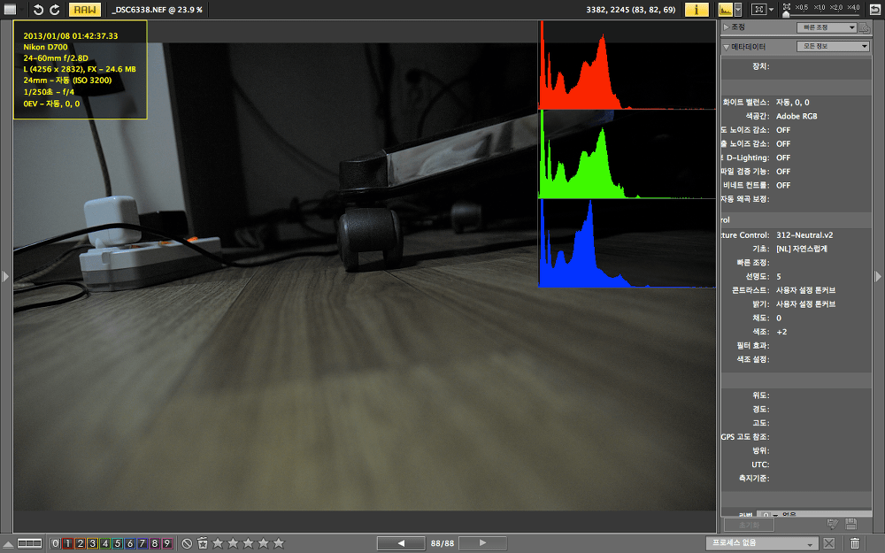Toggle the yellow image info overlay button
885x553 pixels.
(x=696, y=10)
